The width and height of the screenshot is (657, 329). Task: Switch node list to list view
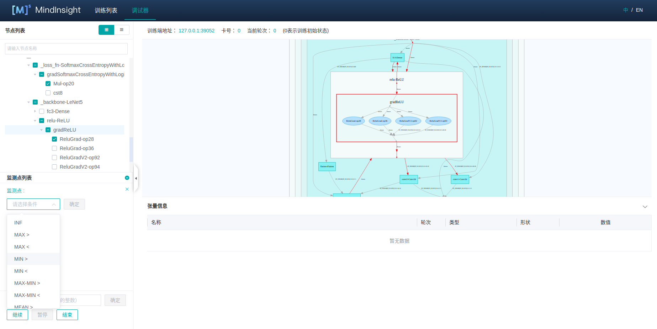(x=122, y=30)
